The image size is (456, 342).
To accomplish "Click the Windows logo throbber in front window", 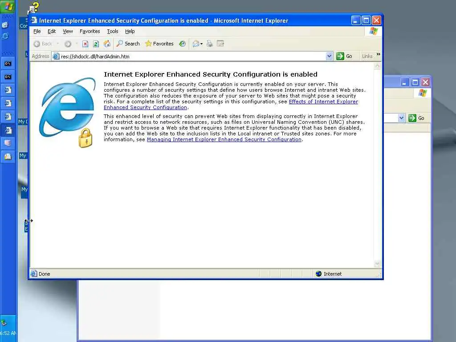I will [x=374, y=31].
